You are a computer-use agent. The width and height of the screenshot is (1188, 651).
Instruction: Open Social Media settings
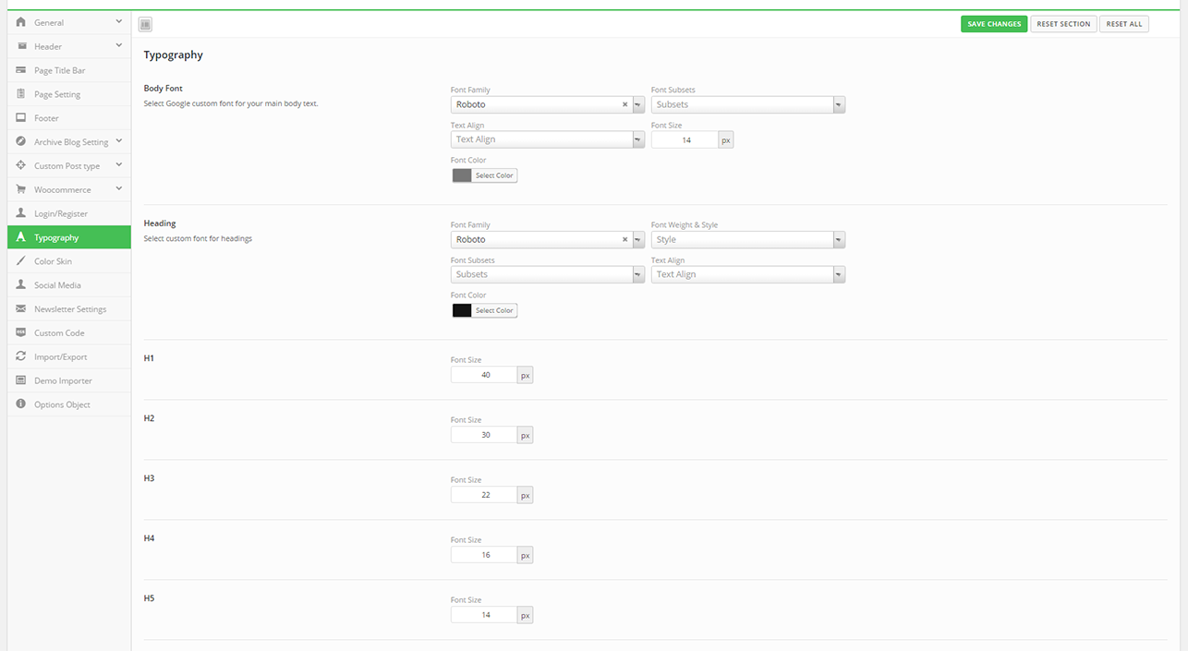(69, 285)
